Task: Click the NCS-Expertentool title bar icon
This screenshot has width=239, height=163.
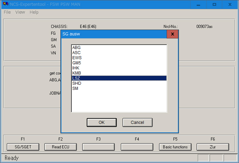Action: coord(5,4)
